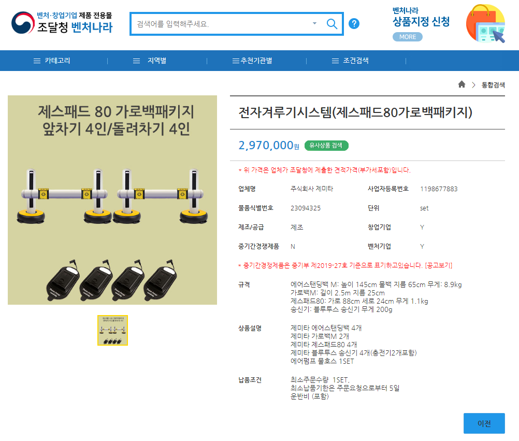Open the blue question mark help icon
Image resolution: width=519 pixels, height=441 pixels.
pyautogui.click(x=354, y=23)
